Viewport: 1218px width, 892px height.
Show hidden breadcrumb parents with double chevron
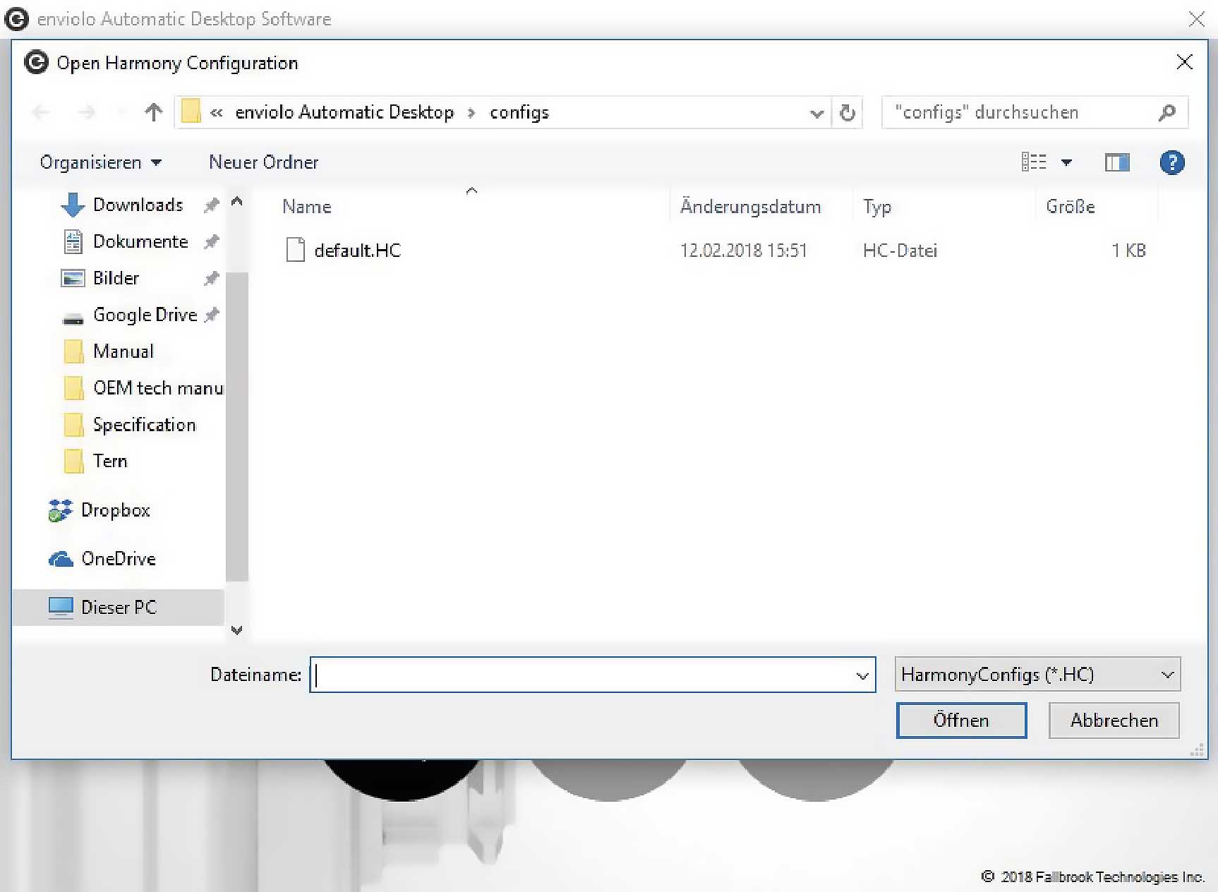217,113
